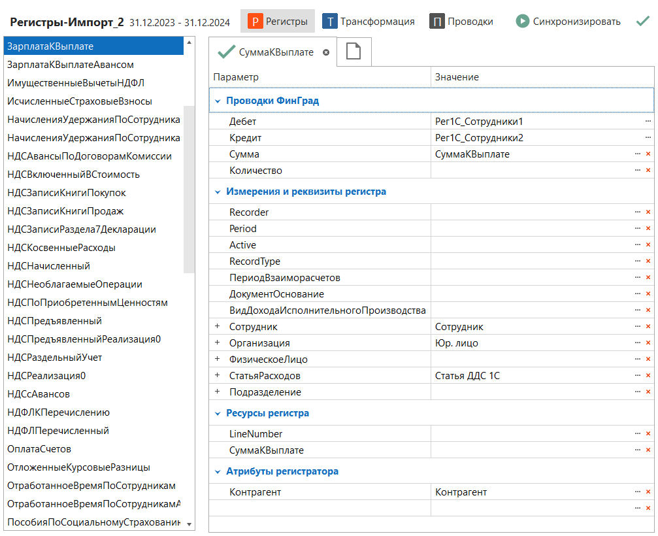Delete the Статья ДДС 1С mapping

(648, 376)
